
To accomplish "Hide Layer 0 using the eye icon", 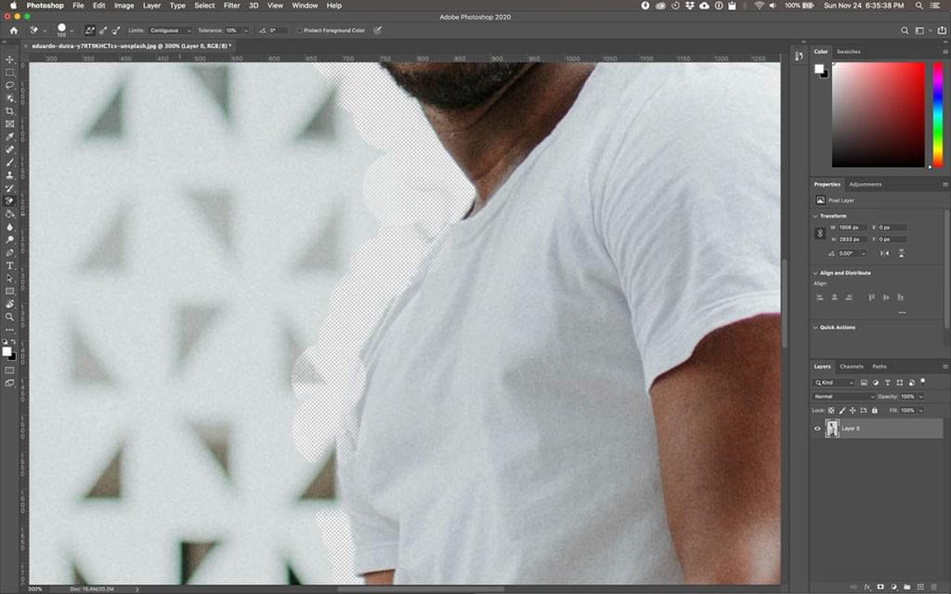I will point(818,429).
